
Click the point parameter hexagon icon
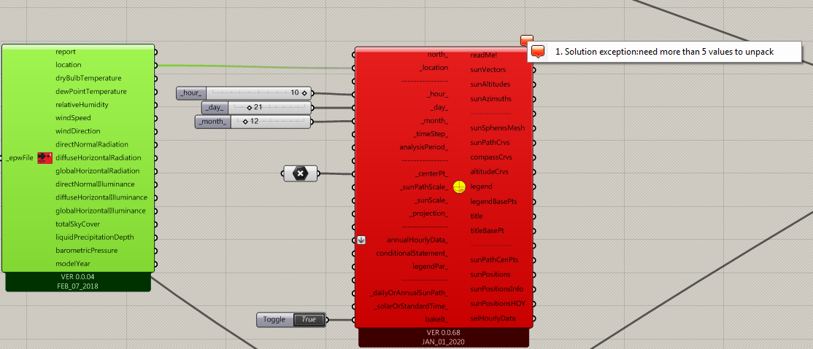tap(300, 174)
